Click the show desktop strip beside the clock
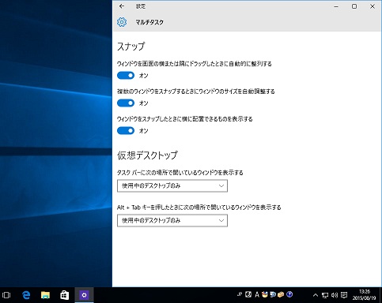The image size is (382, 303). [380, 295]
